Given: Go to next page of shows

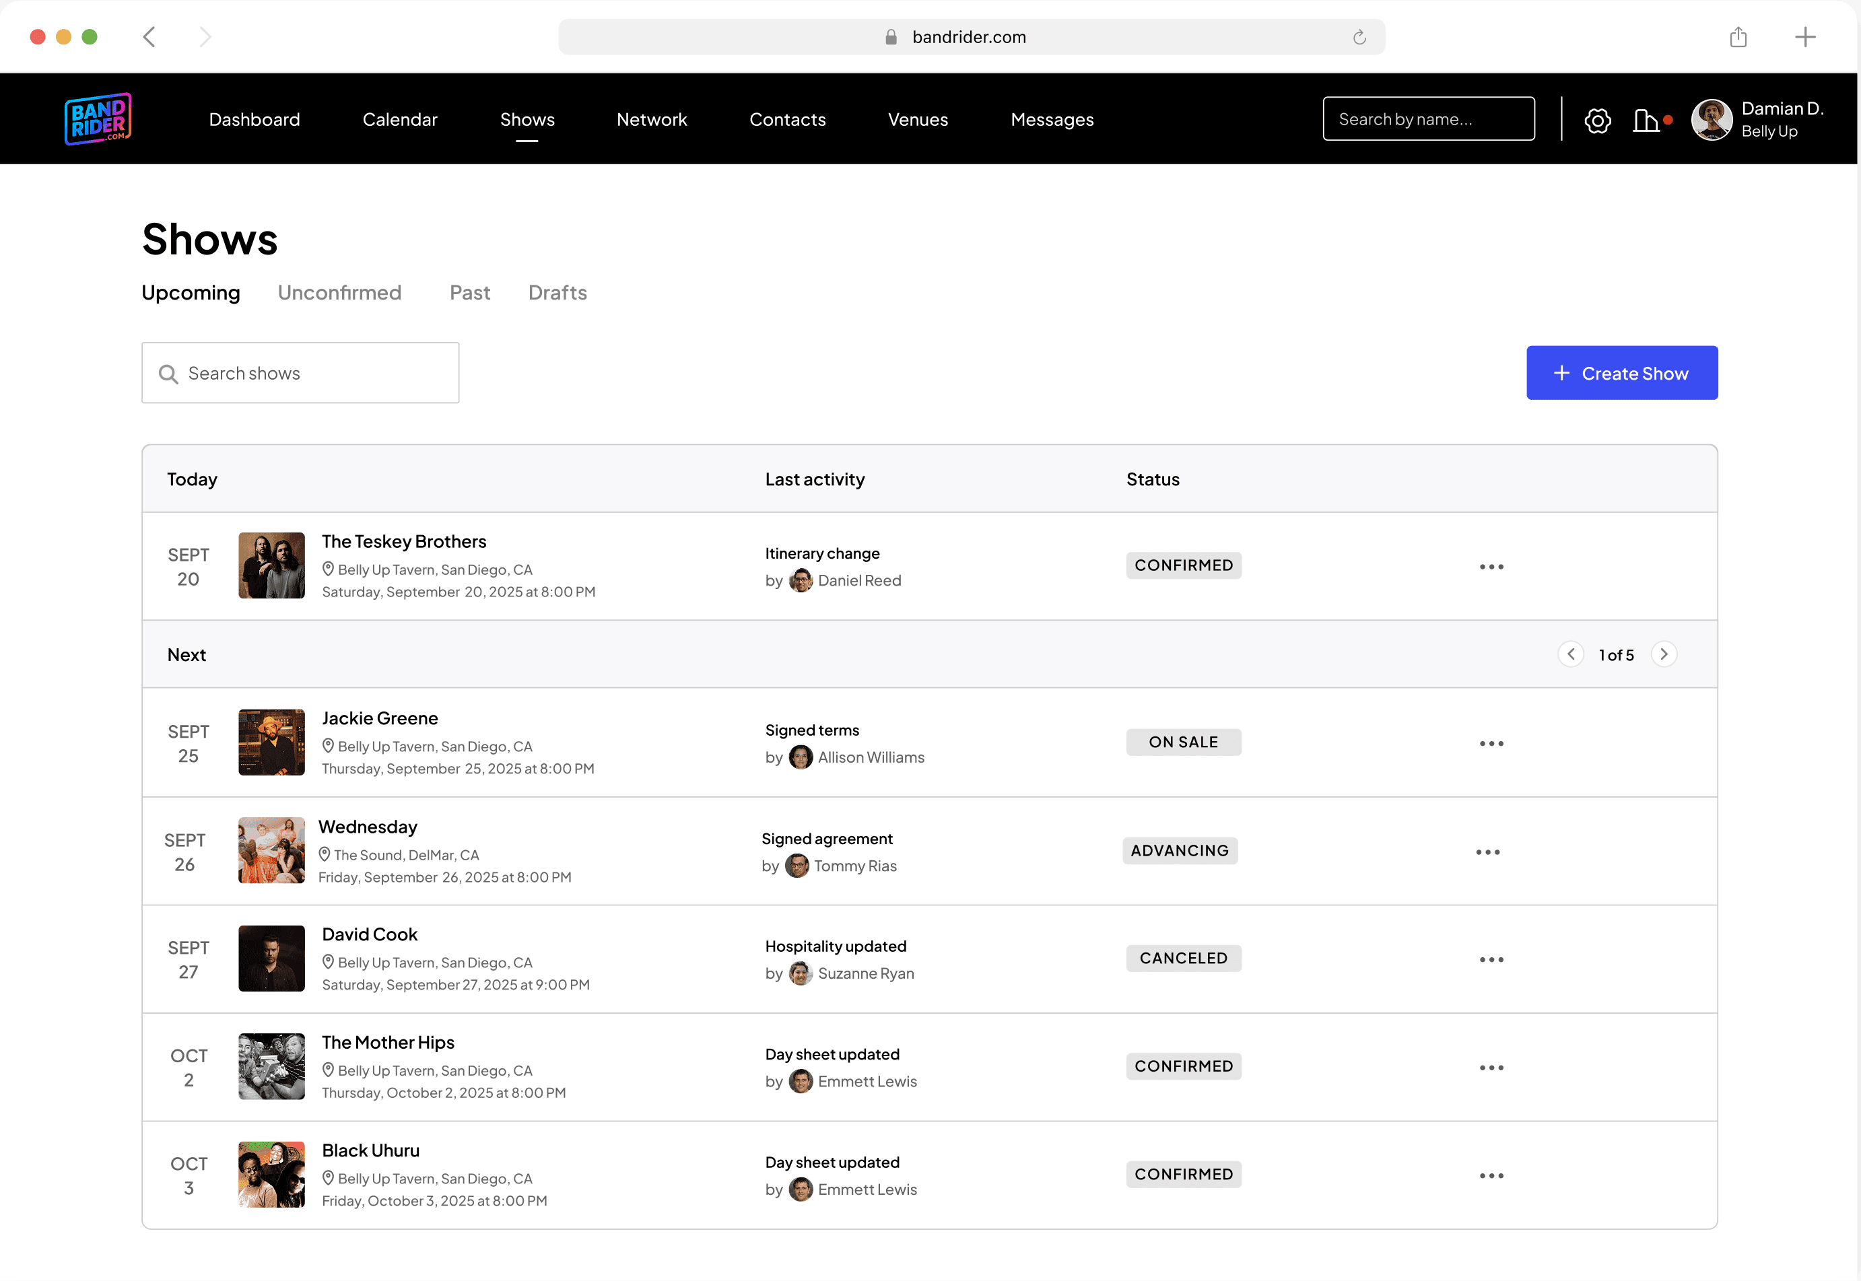Looking at the screenshot, I should click(x=1664, y=654).
